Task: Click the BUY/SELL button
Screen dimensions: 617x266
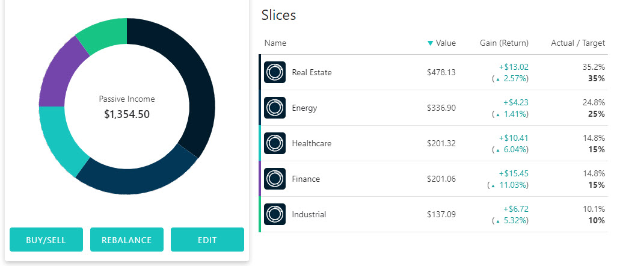Action: [x=46, y=240]
